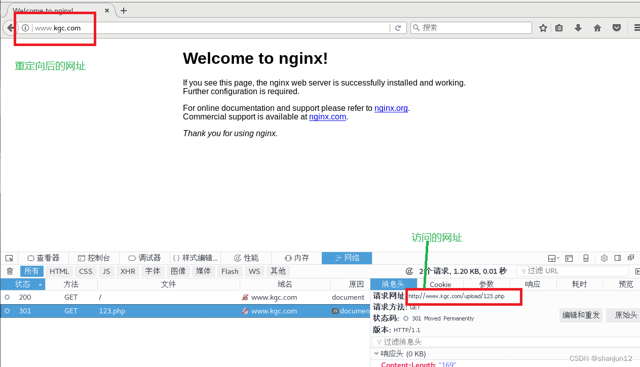Reload the page with the refresh icon
This screenshot has height=367, width=640.
click(398, 28)
